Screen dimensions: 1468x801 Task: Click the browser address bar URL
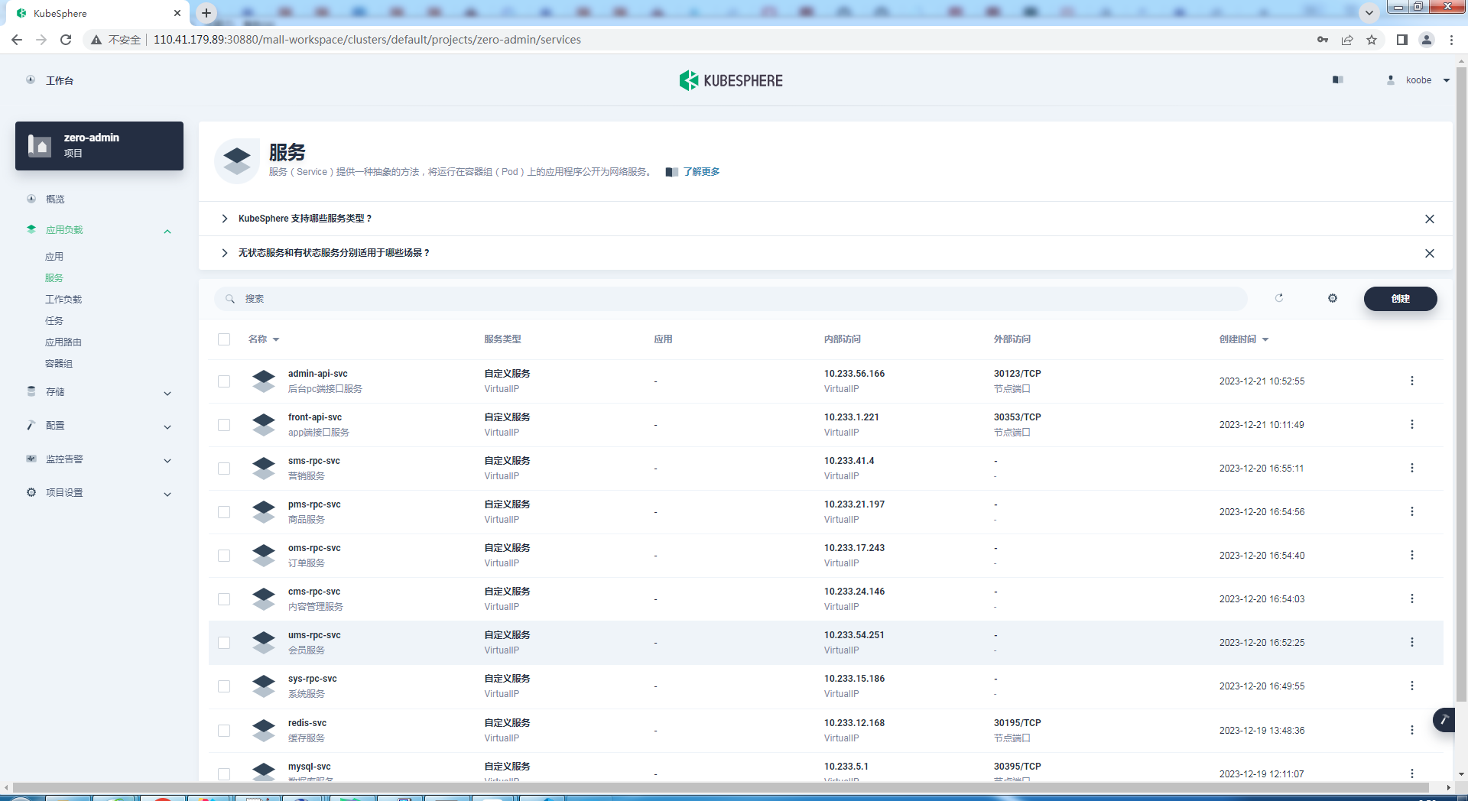click(x=367, y=40)
